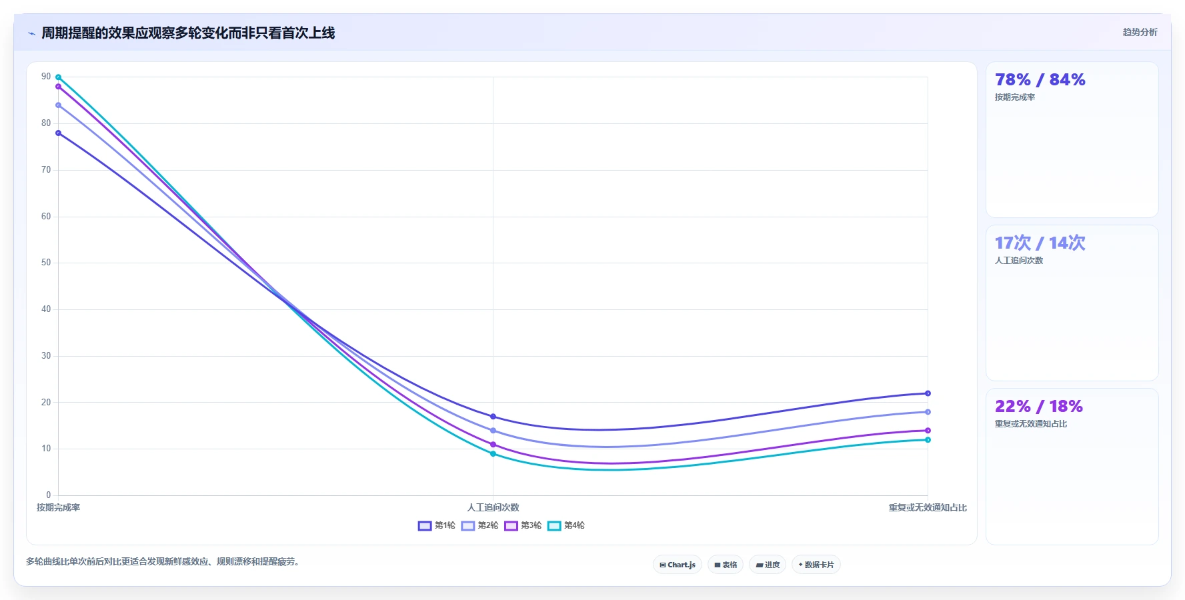The height and width of the screenshot is (600, 1185).
Task: Click the 重复或无效通知占比 x-axis label
Action: (x=928, y=508)
